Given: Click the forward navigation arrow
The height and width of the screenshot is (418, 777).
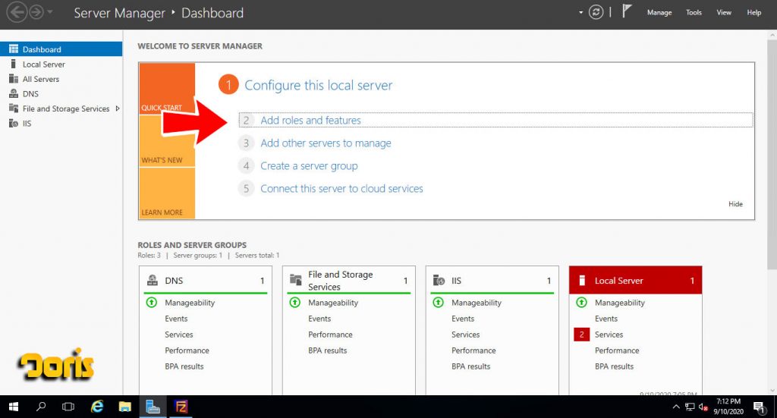Looking at the screenshot, I should 36,12.
